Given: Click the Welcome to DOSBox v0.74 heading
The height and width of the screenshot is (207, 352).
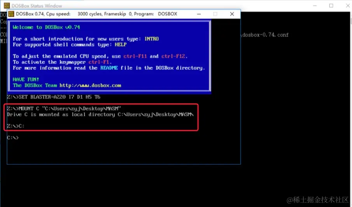Looking at the screenshot, I should coord(46,27).
